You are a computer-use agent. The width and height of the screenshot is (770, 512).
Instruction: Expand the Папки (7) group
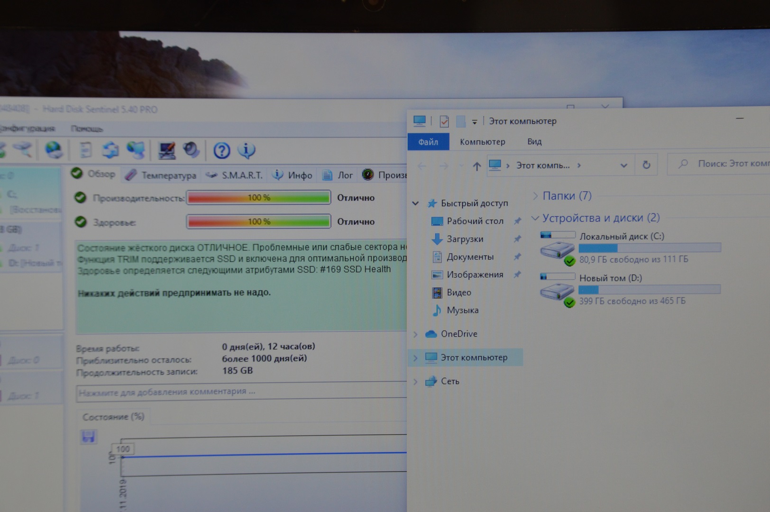coord(535,196)
